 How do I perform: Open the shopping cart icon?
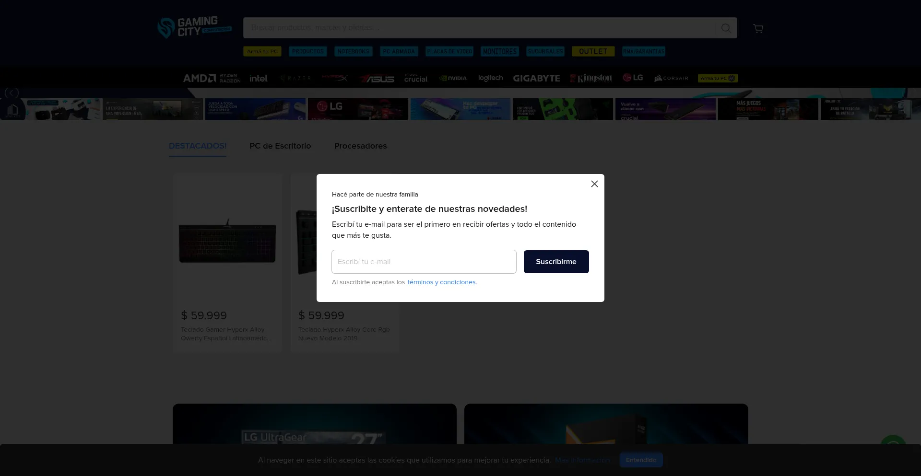tap(758, 29)
